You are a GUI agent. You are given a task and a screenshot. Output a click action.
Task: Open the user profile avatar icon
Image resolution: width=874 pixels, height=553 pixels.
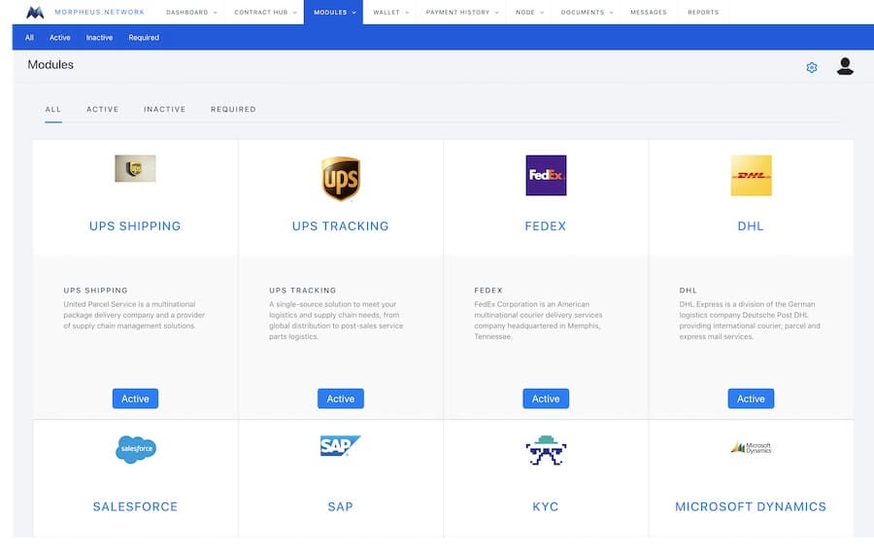845,66
